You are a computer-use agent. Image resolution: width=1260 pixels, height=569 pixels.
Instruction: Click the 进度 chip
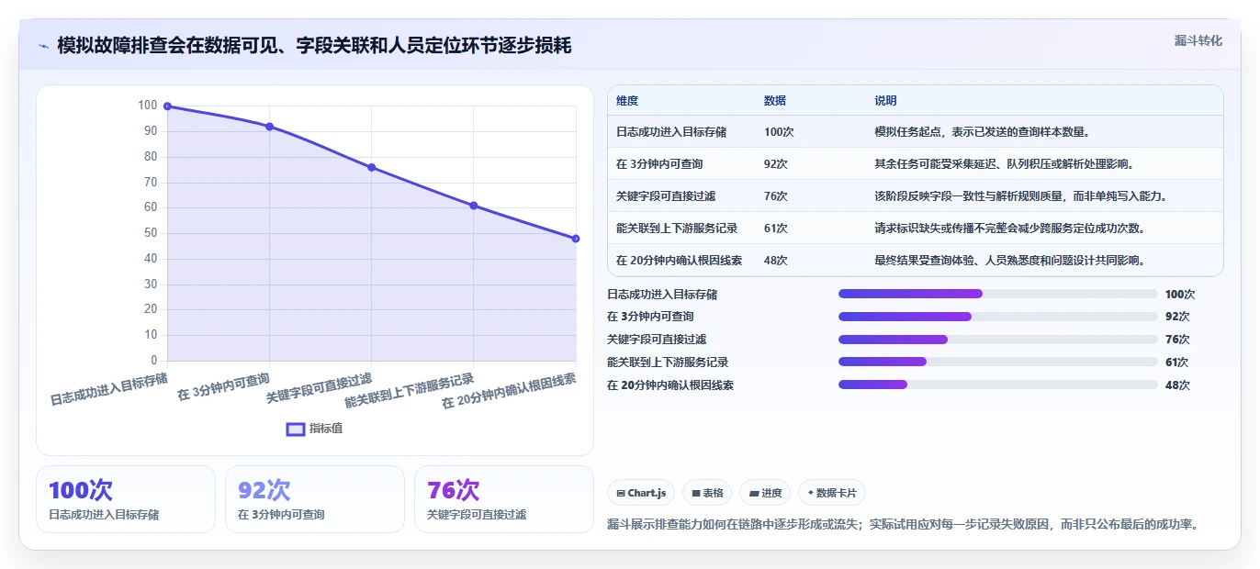(765, 493)
